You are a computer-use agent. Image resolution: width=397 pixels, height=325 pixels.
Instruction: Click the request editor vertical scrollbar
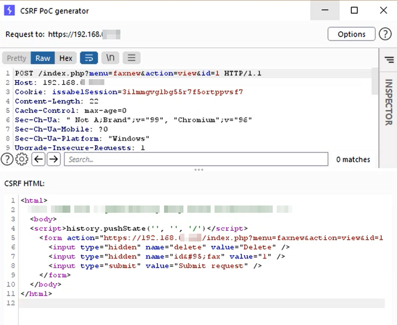pyautogui.click(x=375, y=81)
